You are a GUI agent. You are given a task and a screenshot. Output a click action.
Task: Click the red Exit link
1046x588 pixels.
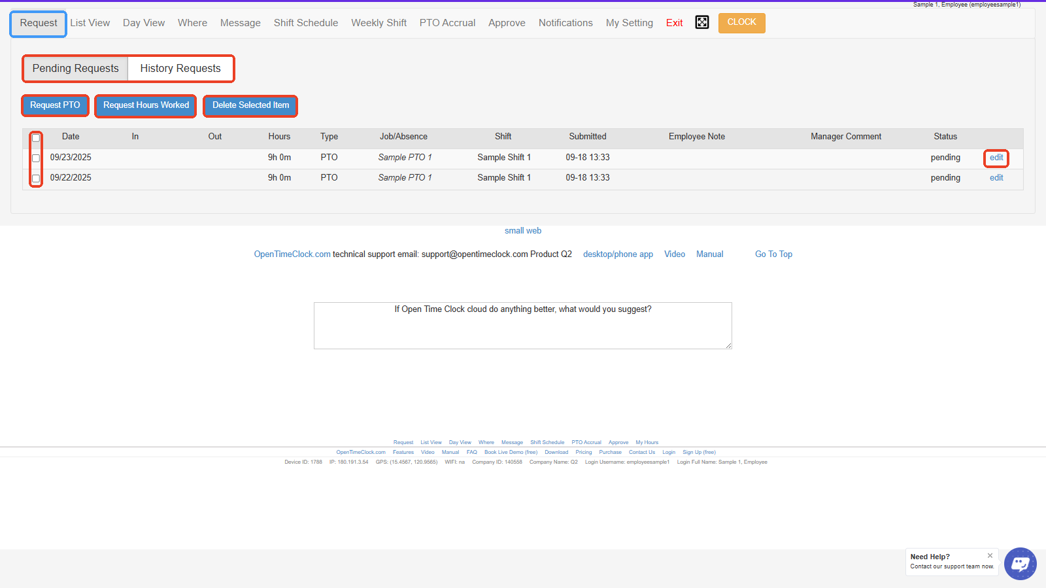pos(674,23)
